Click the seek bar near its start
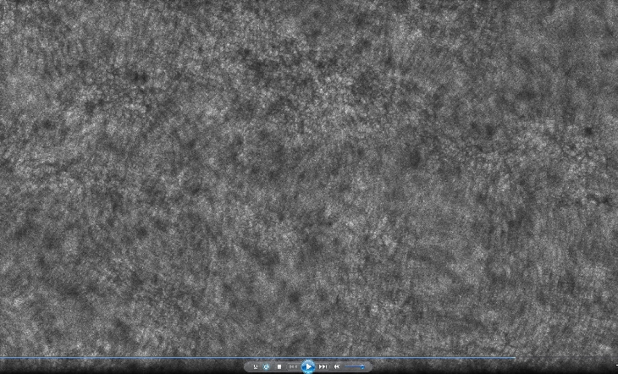618x374 pixels. point(7,358)
